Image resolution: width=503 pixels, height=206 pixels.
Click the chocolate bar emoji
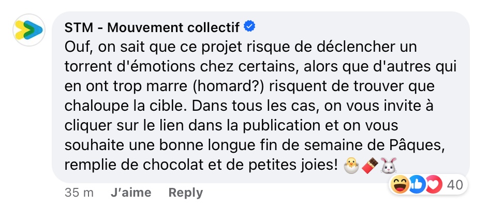370,166
